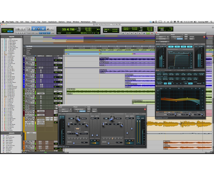Click the volume icon in menu bar

click(x=181, y=22)
